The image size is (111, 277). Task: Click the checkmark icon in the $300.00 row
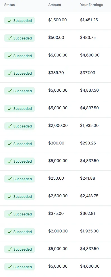(10, 144)
